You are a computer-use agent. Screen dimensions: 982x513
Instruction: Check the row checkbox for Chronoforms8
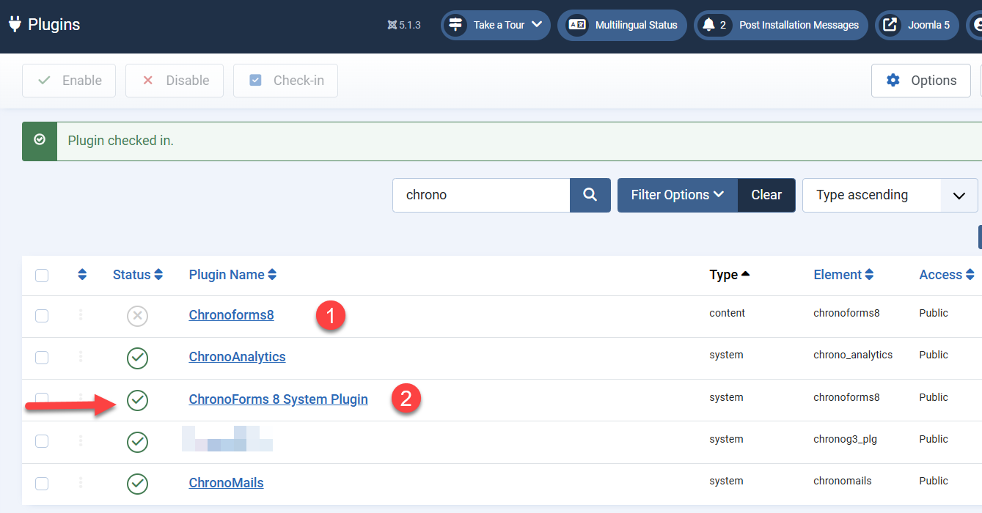point(42,316)
